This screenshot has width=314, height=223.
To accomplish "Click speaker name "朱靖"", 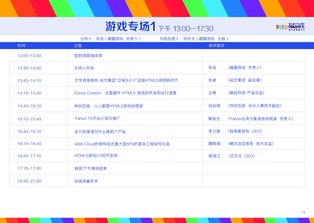I will click(212, 80).
